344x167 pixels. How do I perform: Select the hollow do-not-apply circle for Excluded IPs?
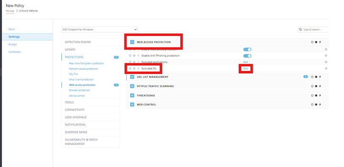point(130,69)
